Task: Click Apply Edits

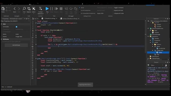Action: click(x=100, y=13)
